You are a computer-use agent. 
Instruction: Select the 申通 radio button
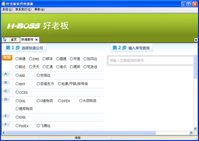[17, 59]
